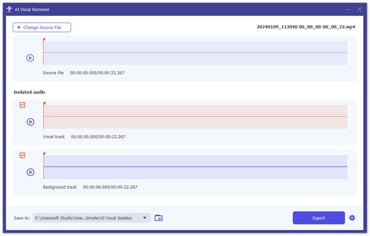The image size is (370, 236).
Task: Click the Export button
Action: (319, 218)
